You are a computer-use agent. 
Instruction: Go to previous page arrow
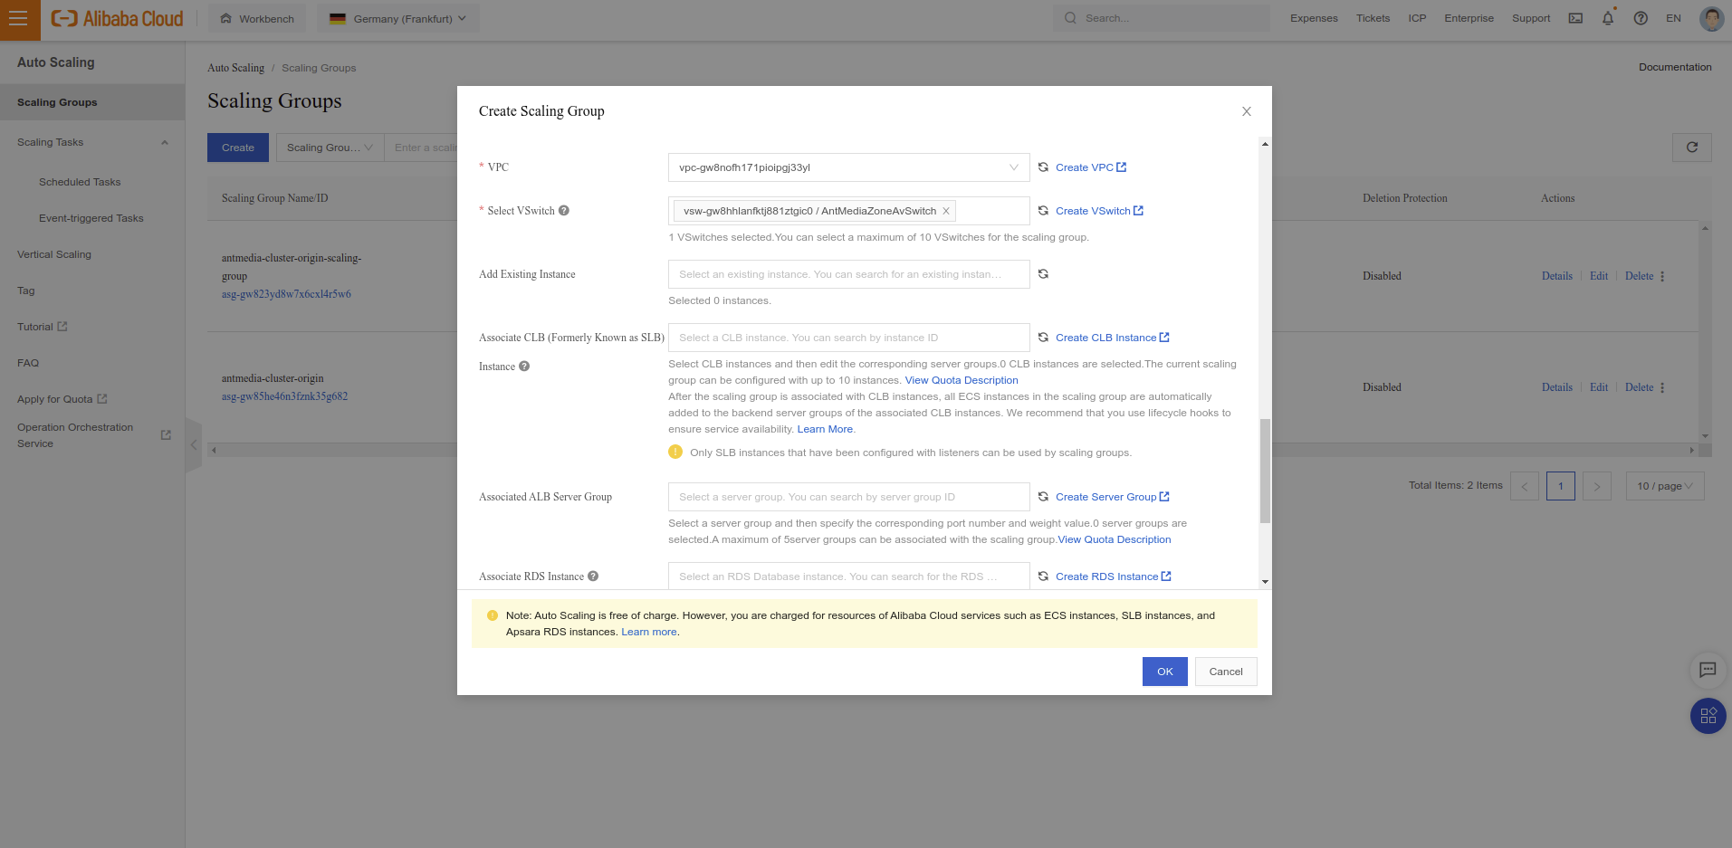pos(1525,486)
